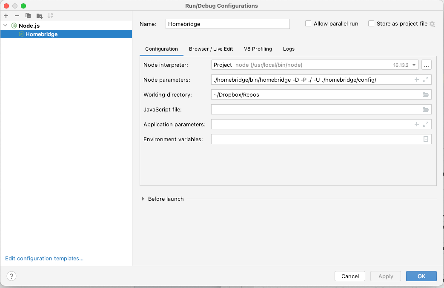Check Store as project file
444x288 pixels.
[x=370, y=23]
